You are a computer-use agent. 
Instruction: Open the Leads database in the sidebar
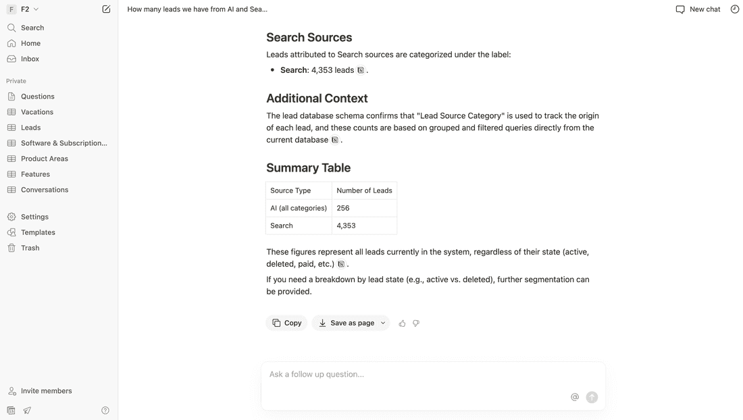pos(30,128)
